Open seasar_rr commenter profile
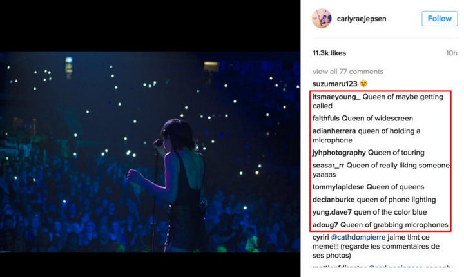The height and width of the screenshot is (277, 464). [328, 165]
